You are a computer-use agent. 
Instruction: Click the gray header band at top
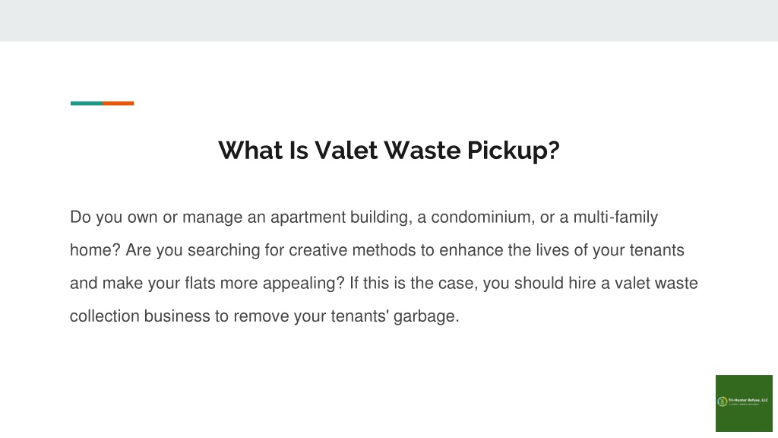tap(389, 21)
